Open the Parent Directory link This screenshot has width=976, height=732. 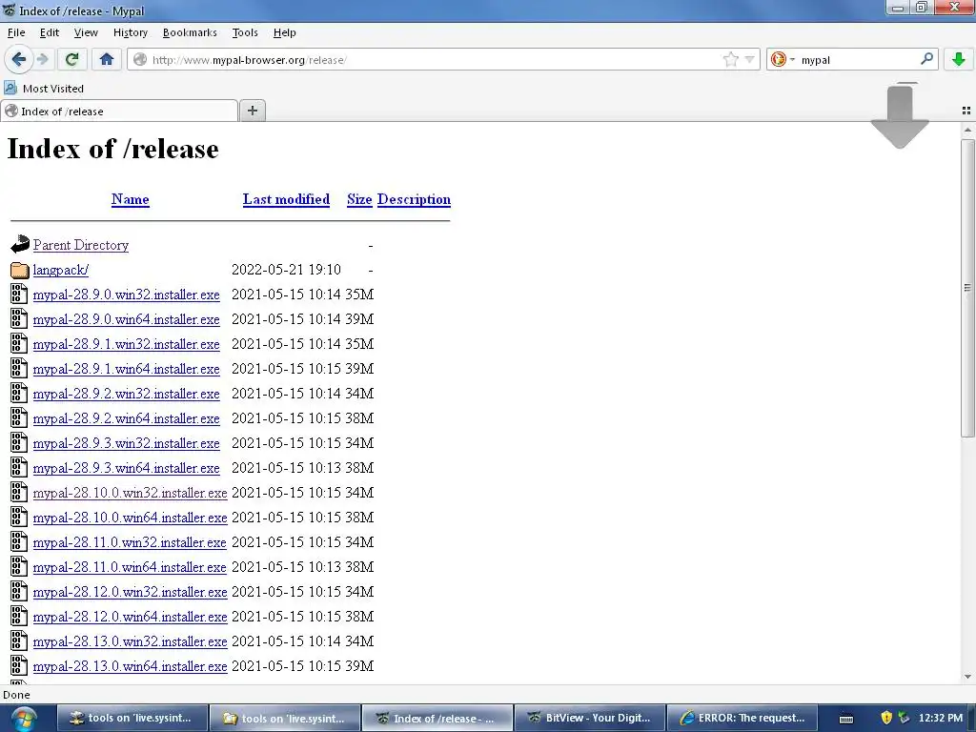pyautogui.click(x=81, y=245)
